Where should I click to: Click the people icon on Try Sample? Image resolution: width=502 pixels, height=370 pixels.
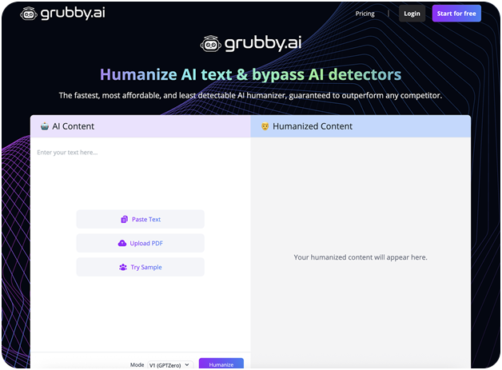(x=122, y=267)
